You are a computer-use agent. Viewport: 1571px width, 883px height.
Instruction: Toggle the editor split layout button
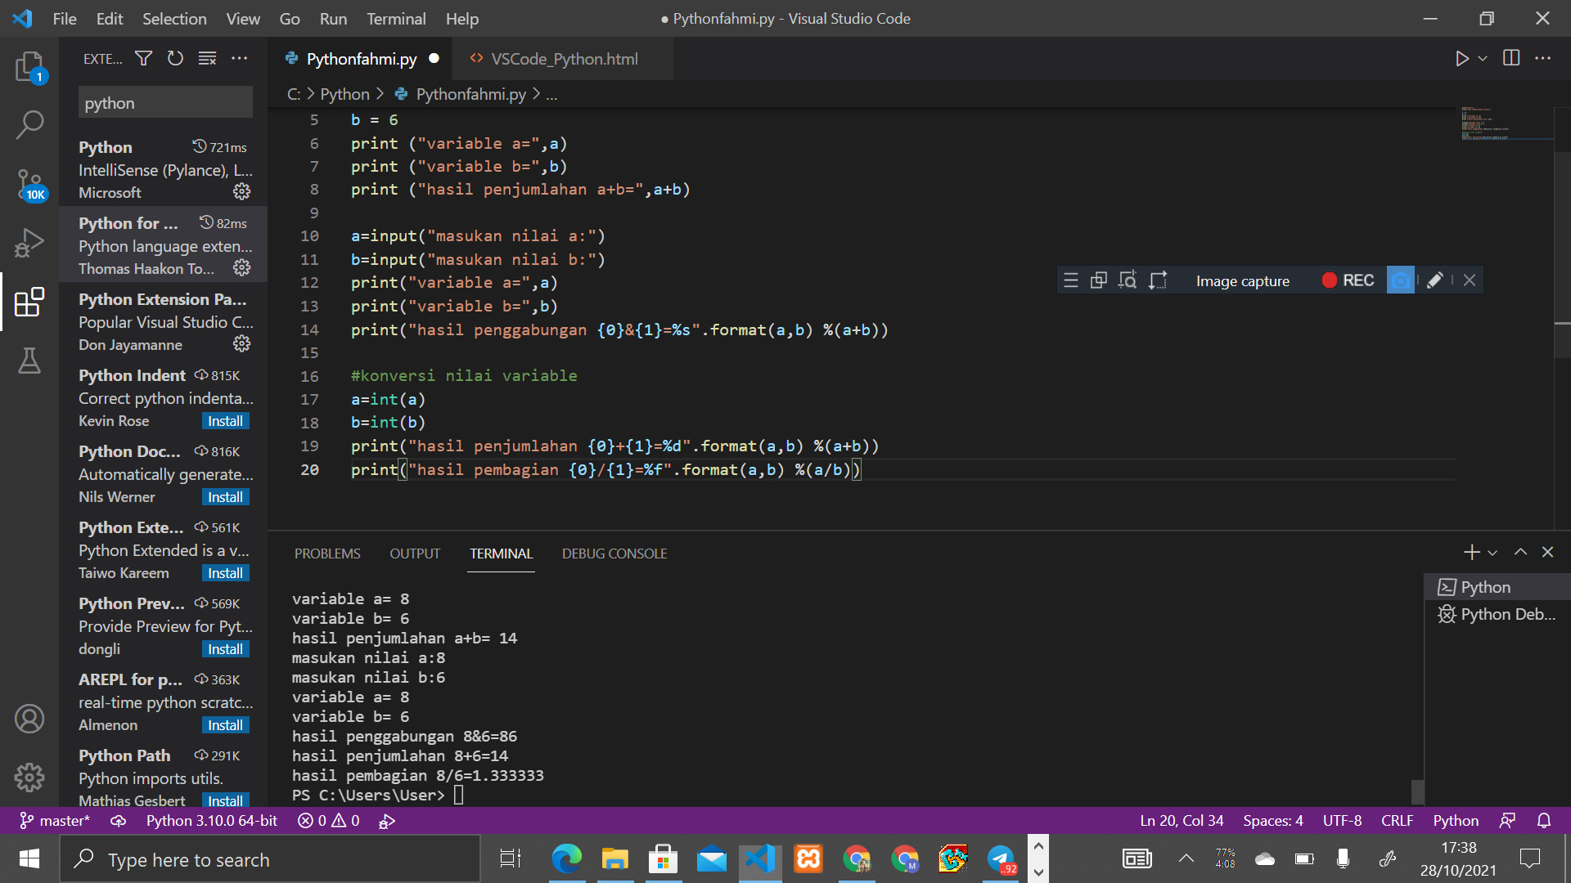pos(1510,58)
